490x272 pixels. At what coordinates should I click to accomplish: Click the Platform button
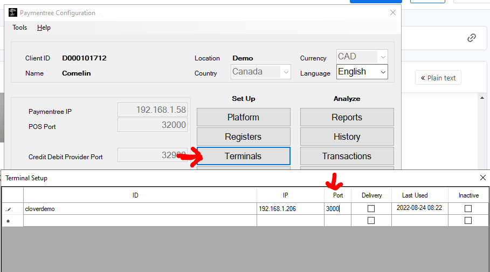244,117
